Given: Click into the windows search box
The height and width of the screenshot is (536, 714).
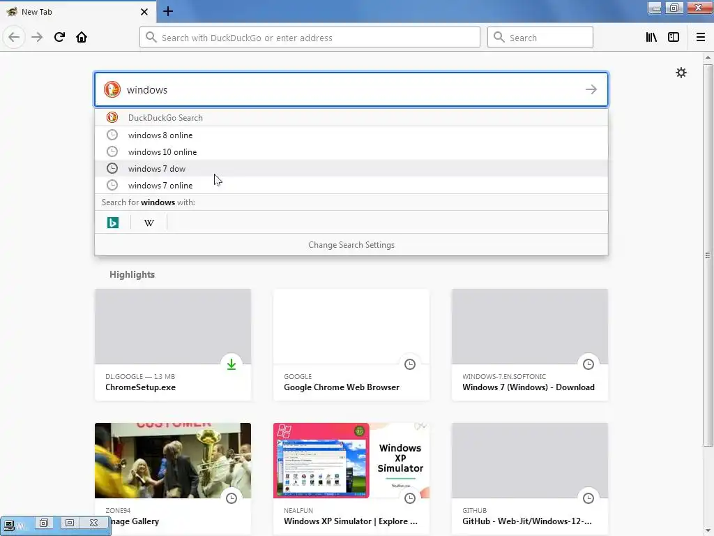Looking at the screenshot, I should [x=351, y=89].
